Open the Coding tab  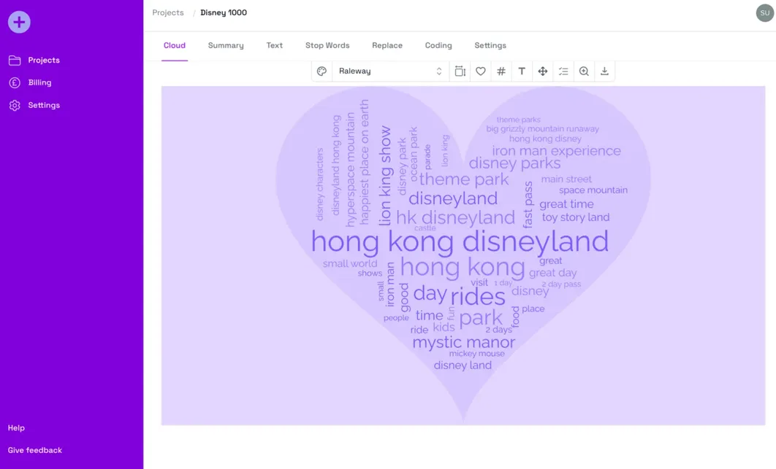438,45
